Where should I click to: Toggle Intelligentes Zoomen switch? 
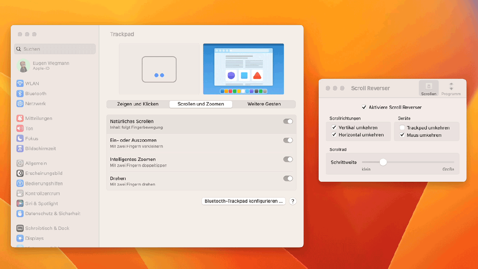coord(288,159)
